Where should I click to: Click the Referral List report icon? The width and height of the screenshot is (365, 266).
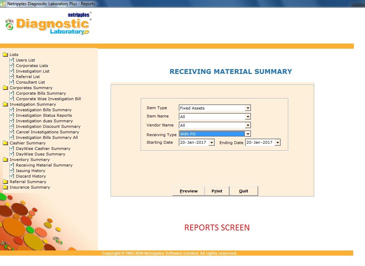[x=12, y=77]
